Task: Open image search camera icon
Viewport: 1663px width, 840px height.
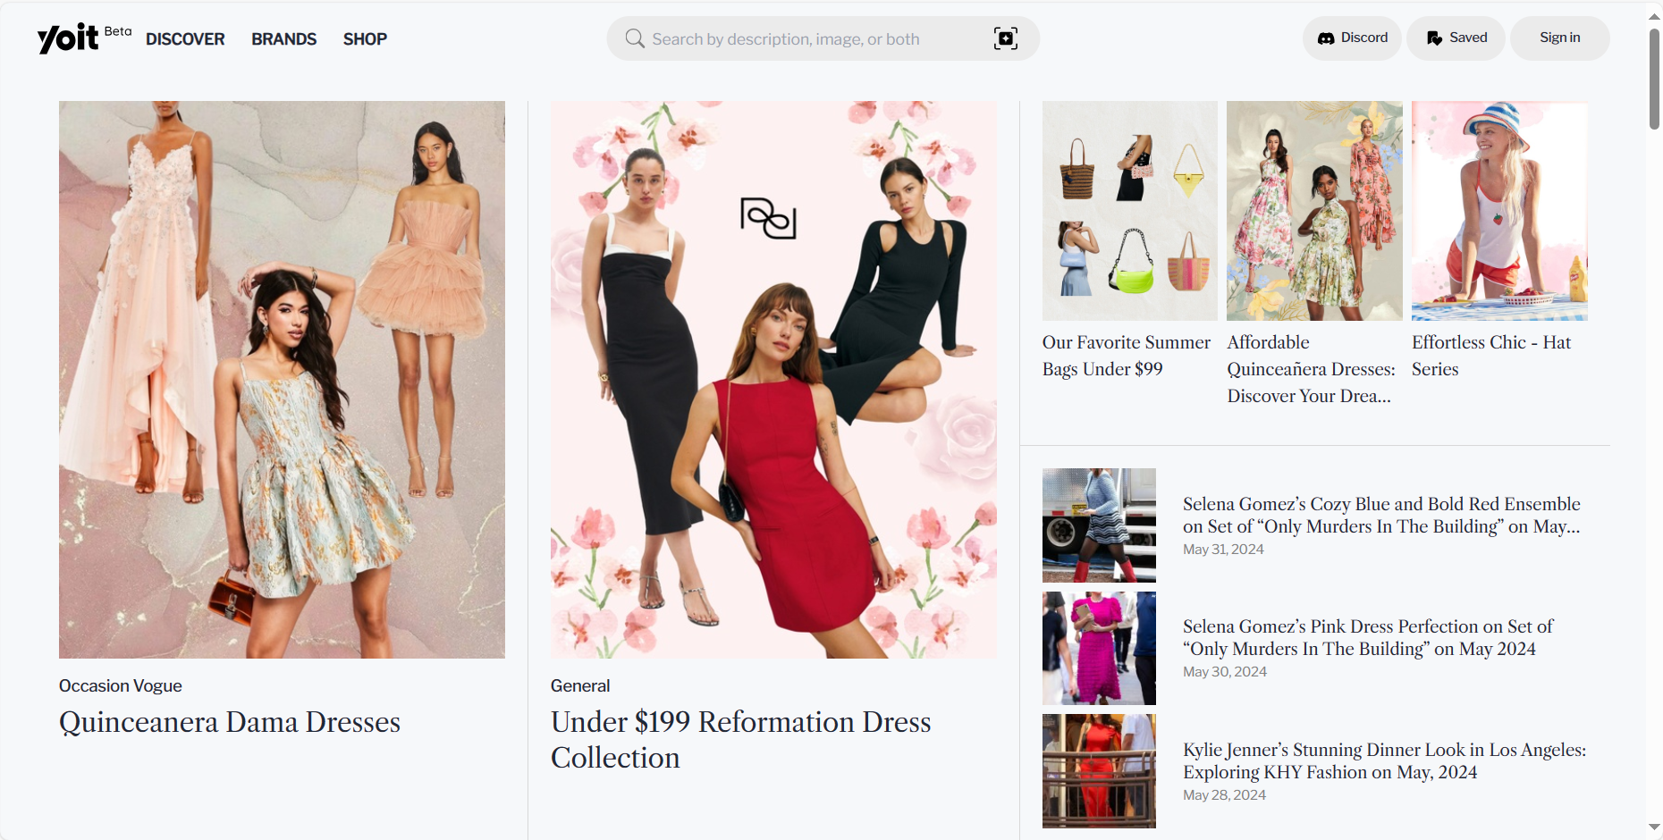Action: pyautogui.click(x=1005, y=38)
